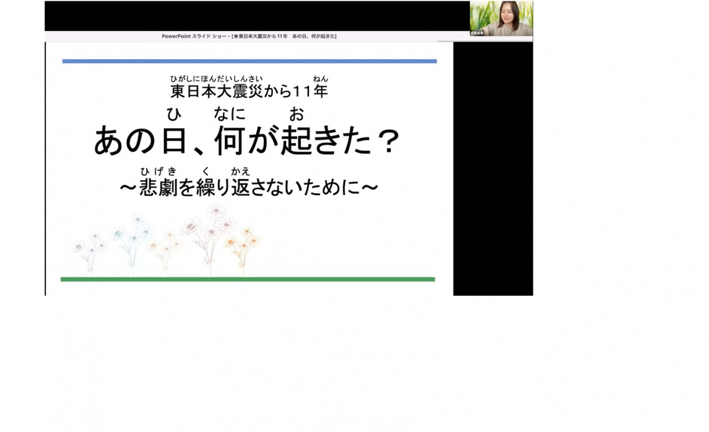The height and width of the screenshot is (432, 709).
Task: Click the PowerPoint slide show title bar
Action: [249, 37]
